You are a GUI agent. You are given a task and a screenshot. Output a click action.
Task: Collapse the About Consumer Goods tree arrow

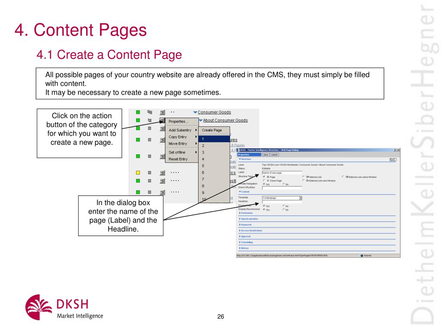coord(201,121)
